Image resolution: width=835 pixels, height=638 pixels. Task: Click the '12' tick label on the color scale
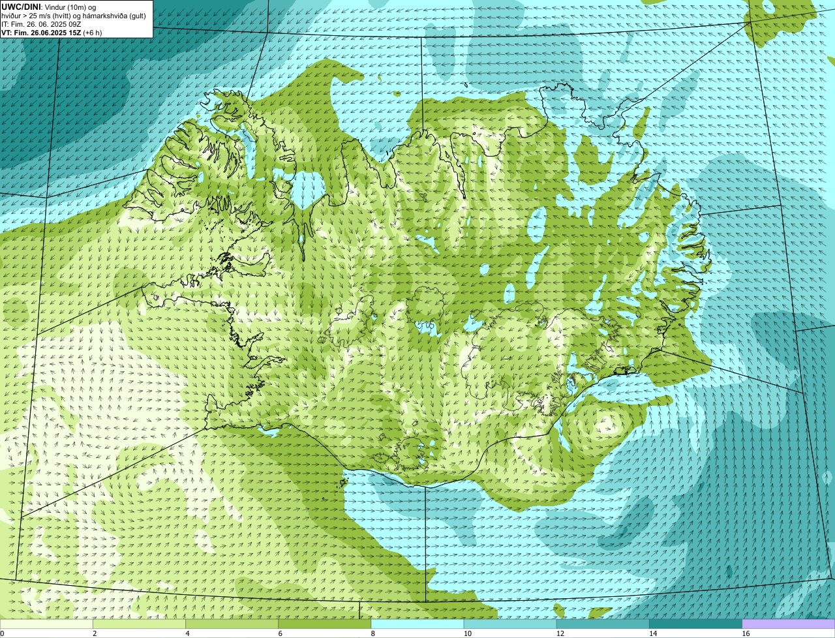coord(560,633)
